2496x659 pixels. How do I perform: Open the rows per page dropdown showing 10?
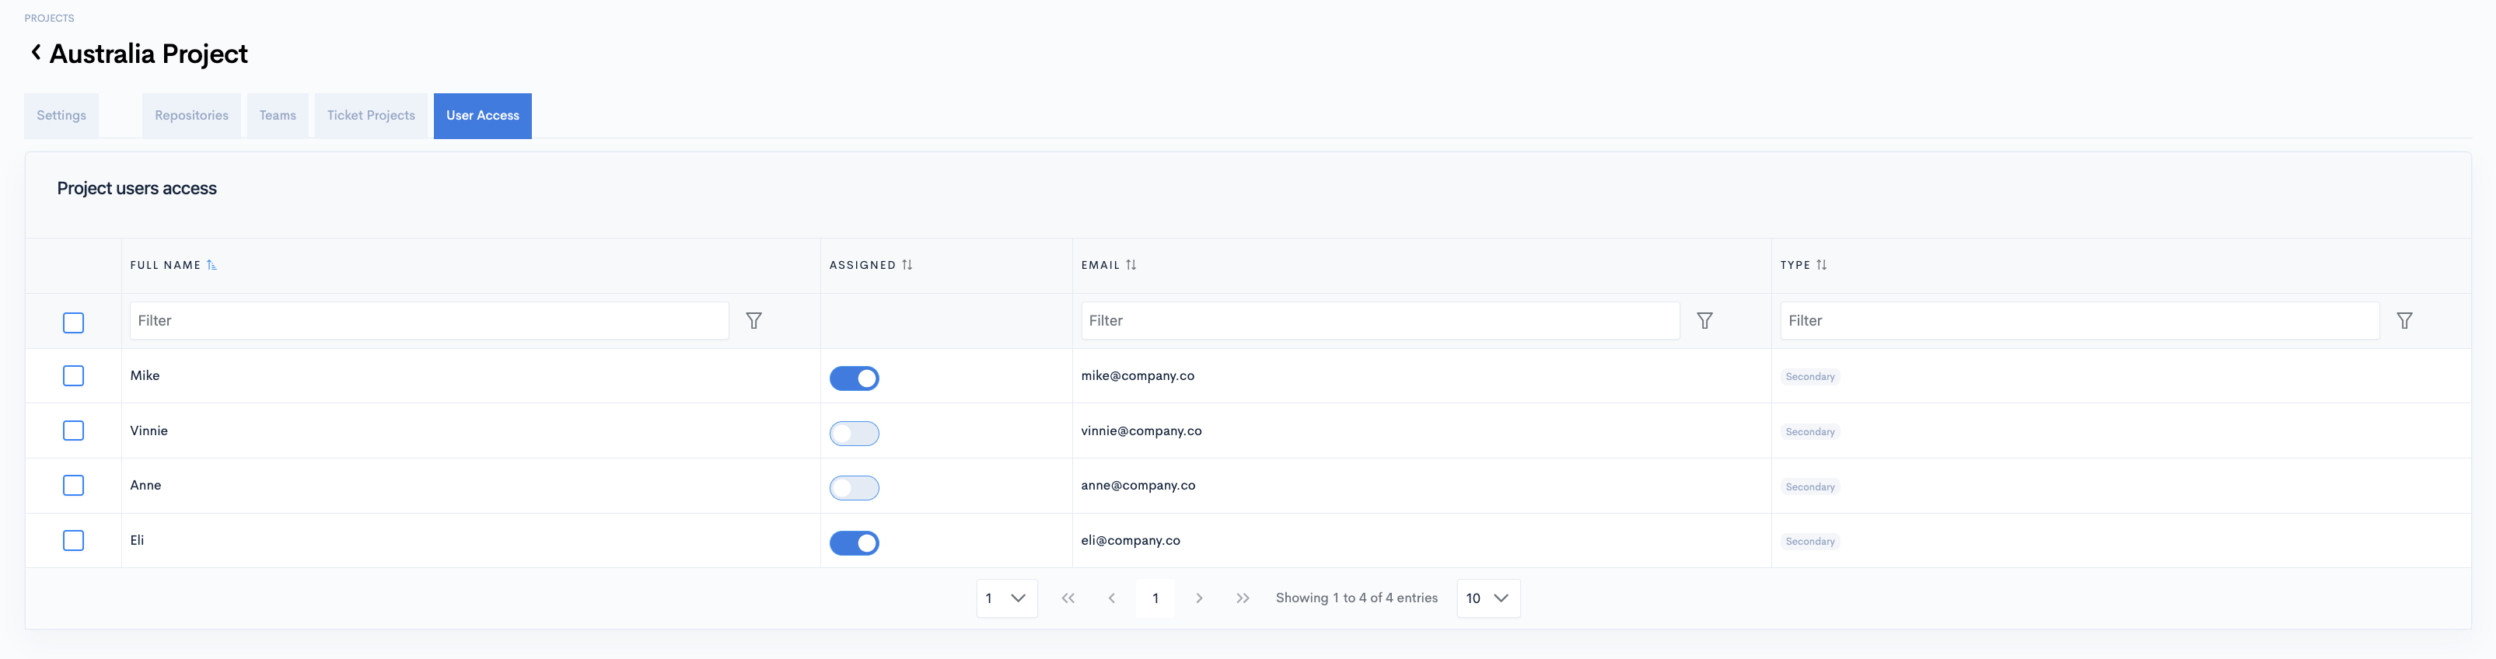pyautogui.click(x=1488, y=598)
